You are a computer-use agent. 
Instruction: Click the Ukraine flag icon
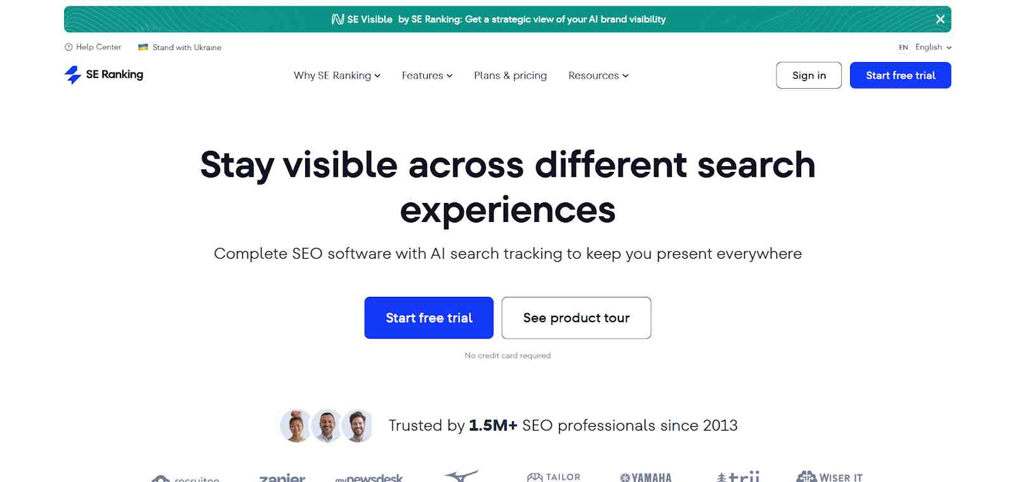(143, 47)
